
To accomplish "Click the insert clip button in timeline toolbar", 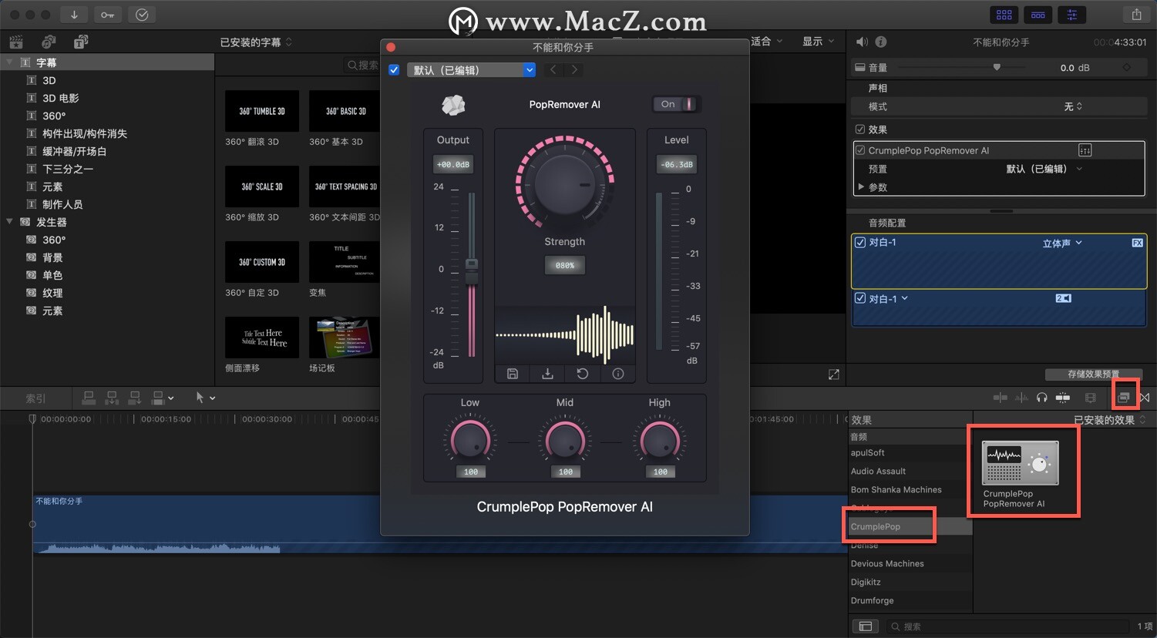I will [x=112, y=398].
